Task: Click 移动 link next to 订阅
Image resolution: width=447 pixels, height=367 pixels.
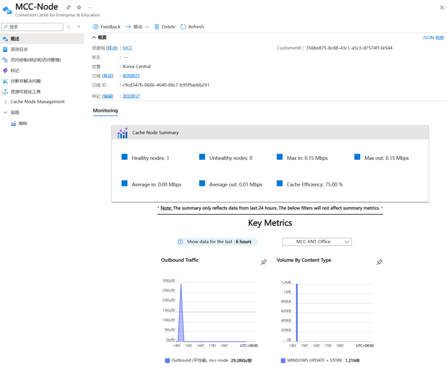Action: click(107, 76)
